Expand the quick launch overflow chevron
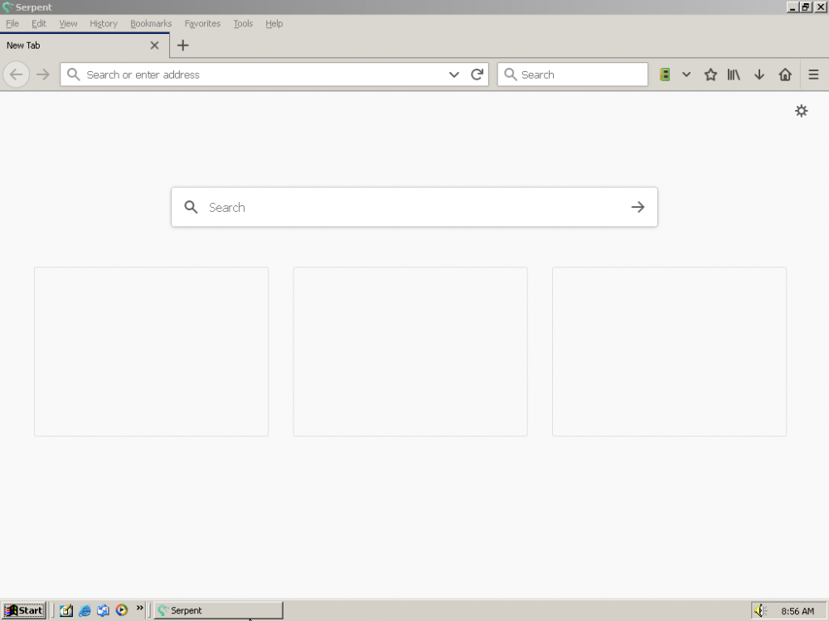Viewport: 829px width, 621px height. (x=139, y=609)
